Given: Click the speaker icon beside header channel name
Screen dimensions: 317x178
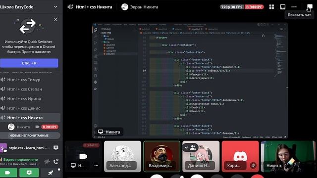Looking at the screenshot, I should (70, 7).
